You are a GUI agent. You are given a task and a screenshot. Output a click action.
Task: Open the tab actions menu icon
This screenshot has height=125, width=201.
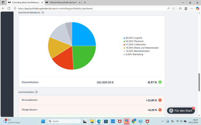(x=3, y=3)
